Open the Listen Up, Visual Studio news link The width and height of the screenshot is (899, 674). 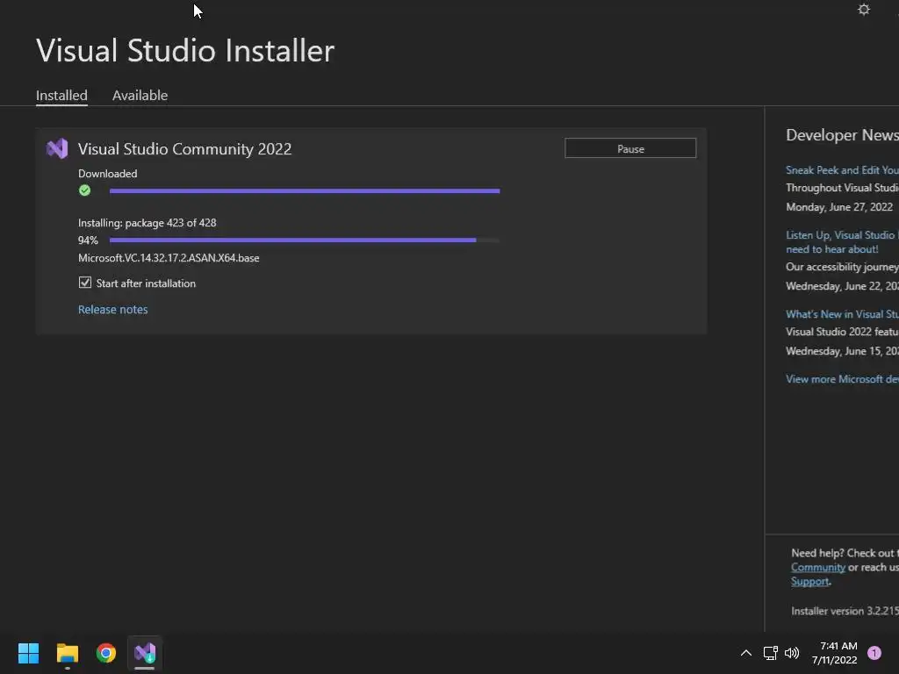click(x=842, y=242)
